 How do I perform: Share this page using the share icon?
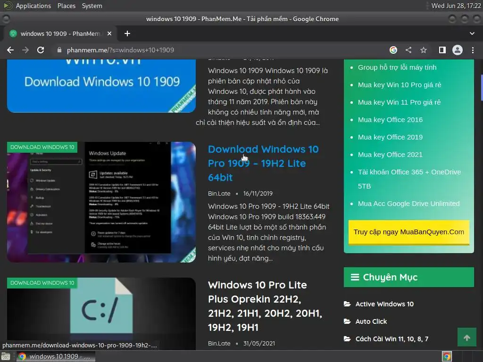[x=408, y=50]
